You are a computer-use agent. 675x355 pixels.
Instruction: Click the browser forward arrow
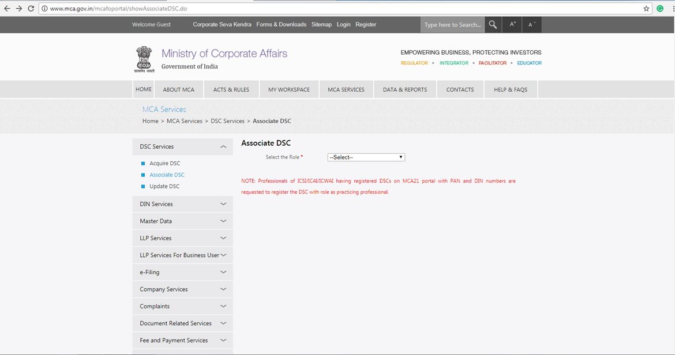coord(19,9)
